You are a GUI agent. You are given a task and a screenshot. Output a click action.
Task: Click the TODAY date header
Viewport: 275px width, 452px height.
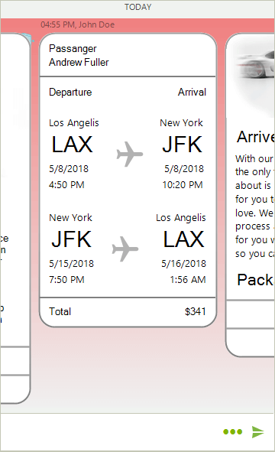(x=137, y=7)
